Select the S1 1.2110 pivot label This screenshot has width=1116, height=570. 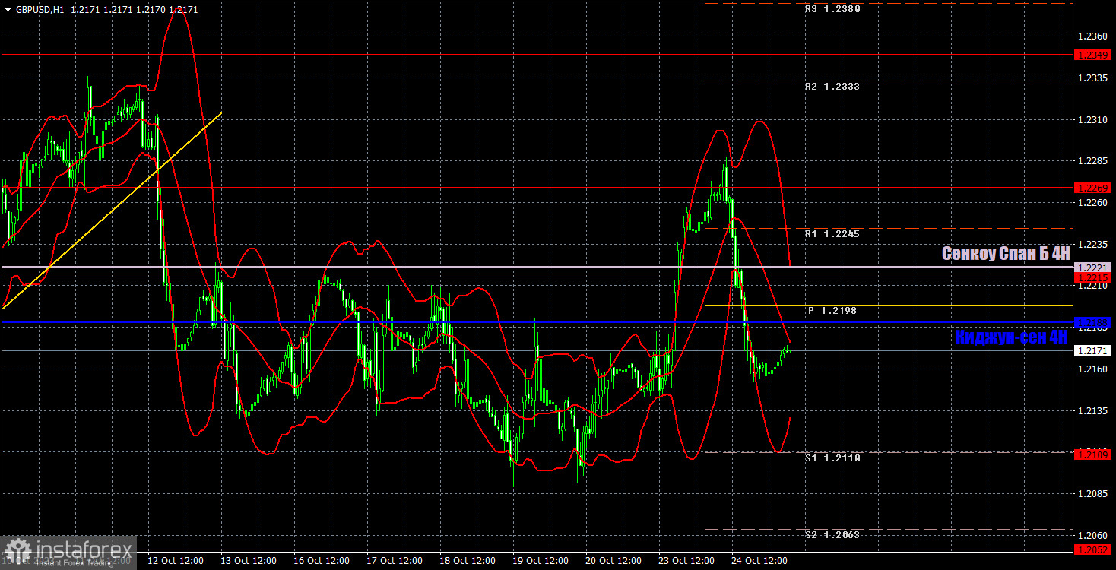pos(833,458)
